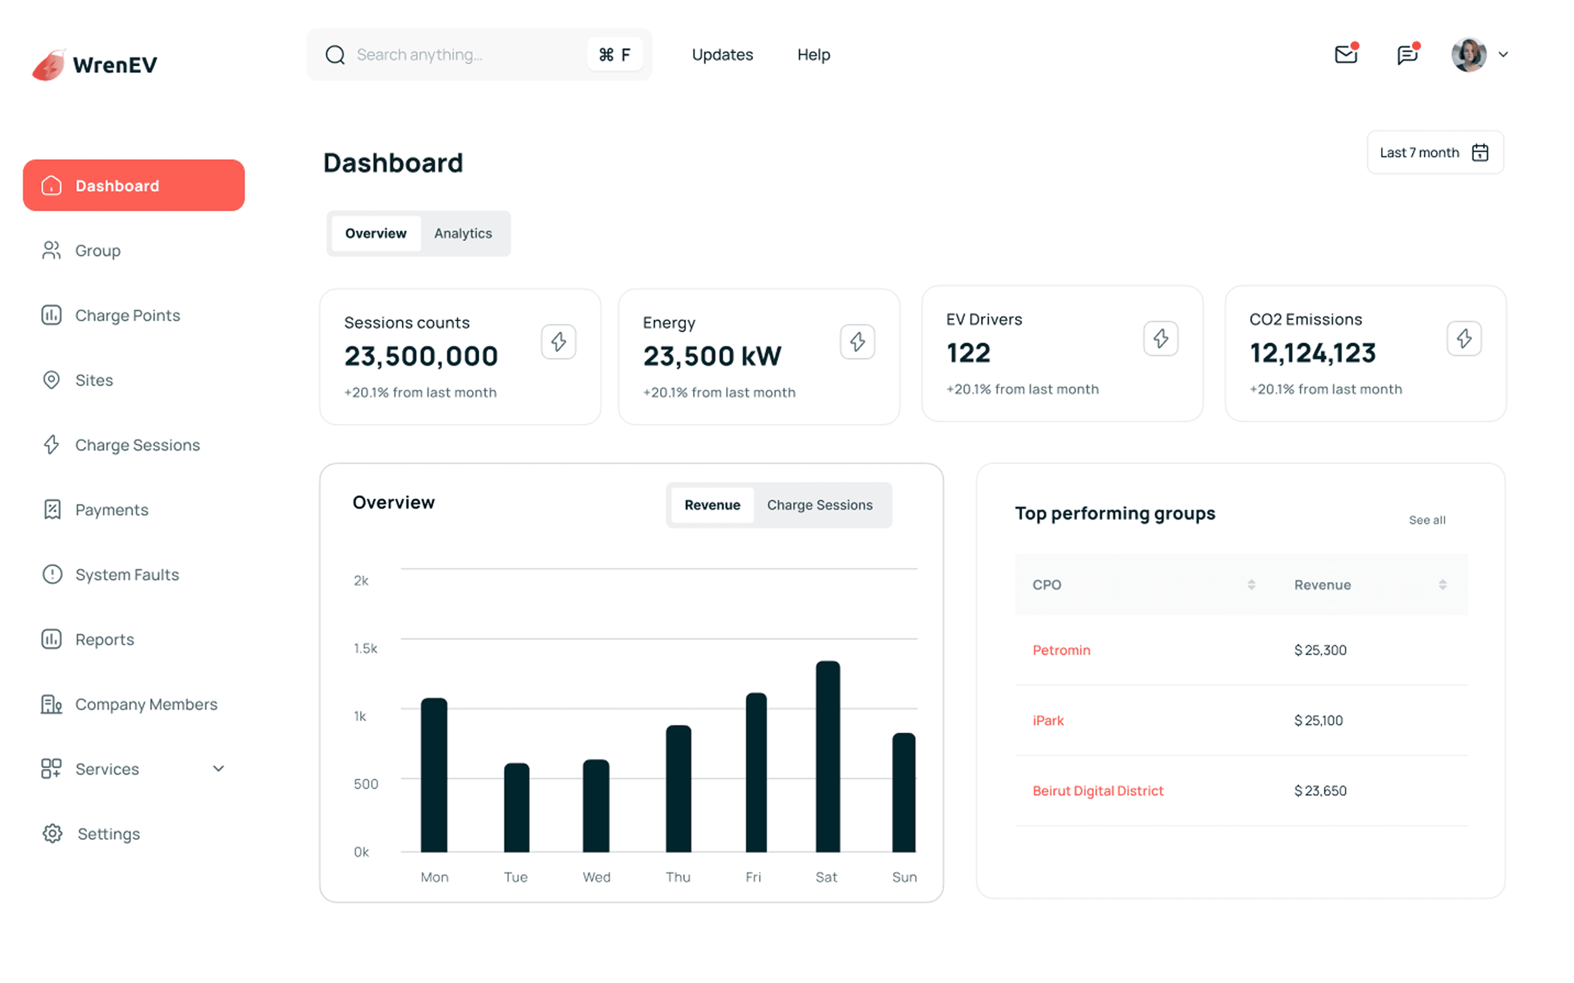Click the Sites location pin icon
This screenshot has height=983, width=1574.
(x=51, y=380)
